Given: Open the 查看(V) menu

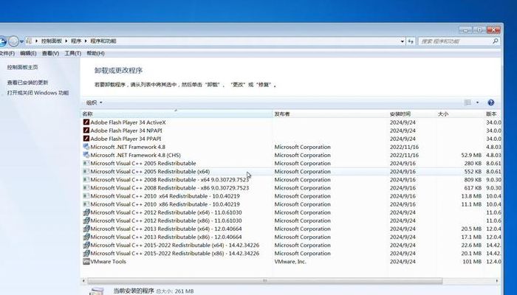Looking at the screenshot, I should click(50, 53).
